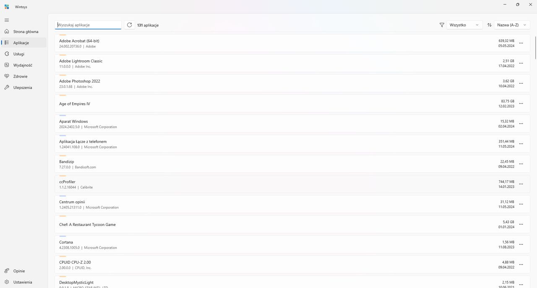
Task: Open the Wszystko filter dropdown
Action: click(x=464, y=25)
